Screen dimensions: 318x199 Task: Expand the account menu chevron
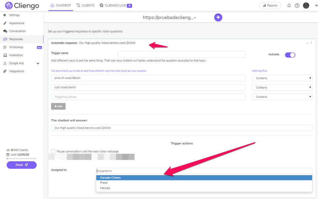(x=316, y=6)
